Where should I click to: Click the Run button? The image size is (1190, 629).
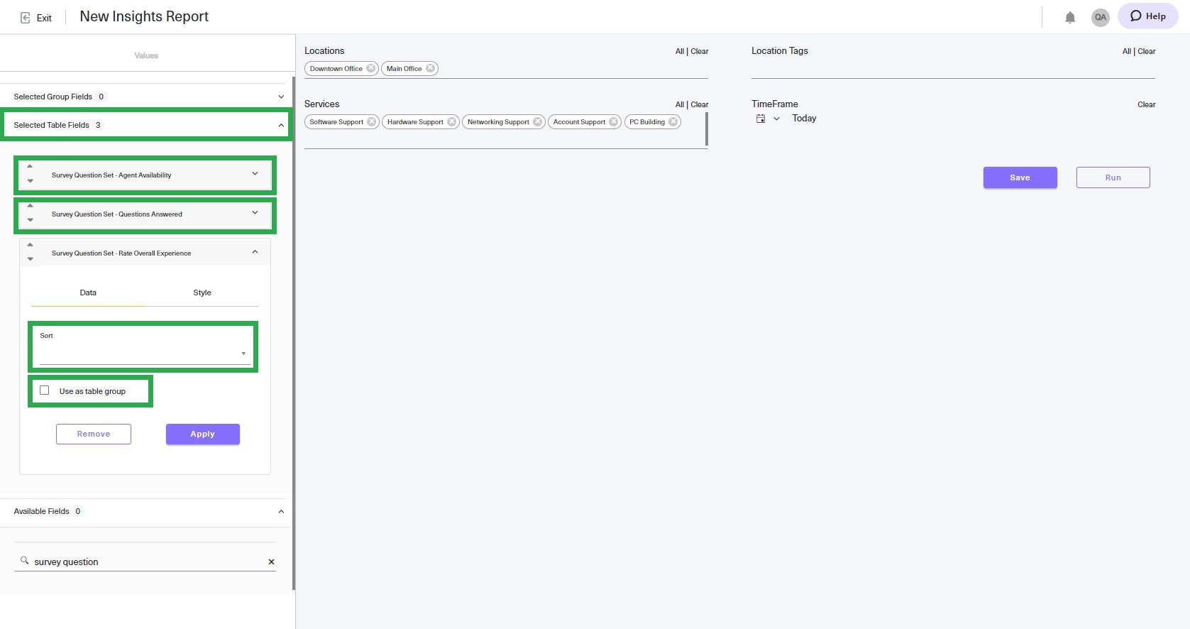tap(1113, 177)
